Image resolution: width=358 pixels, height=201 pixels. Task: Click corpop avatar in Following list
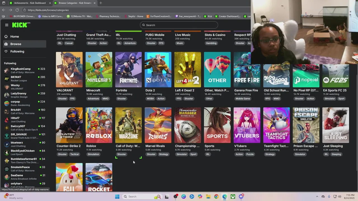click(7, 103)
